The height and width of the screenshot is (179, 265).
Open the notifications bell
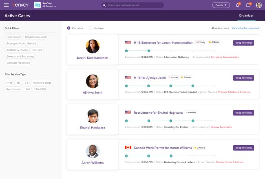pos(238,5)
